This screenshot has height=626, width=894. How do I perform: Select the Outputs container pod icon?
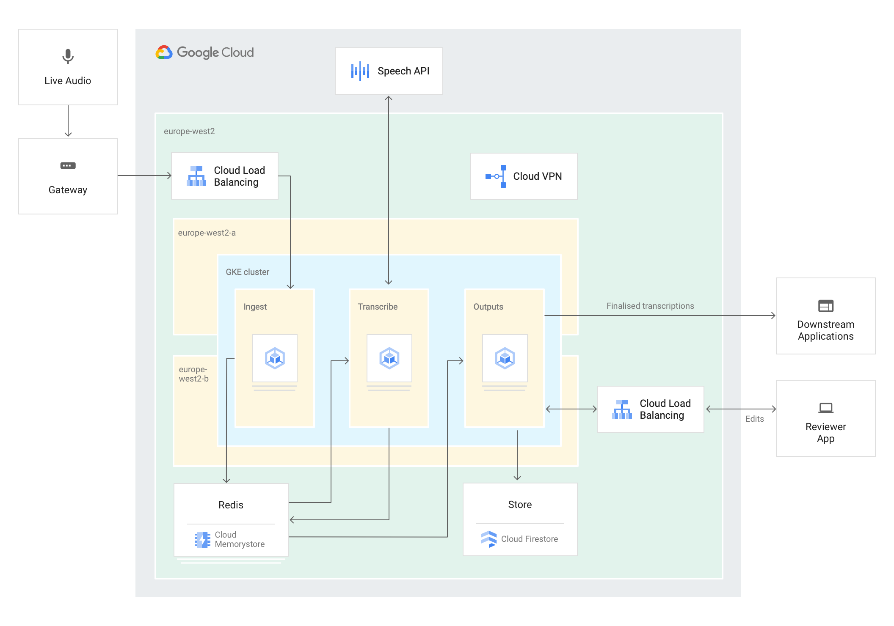(x=505, y=358)
